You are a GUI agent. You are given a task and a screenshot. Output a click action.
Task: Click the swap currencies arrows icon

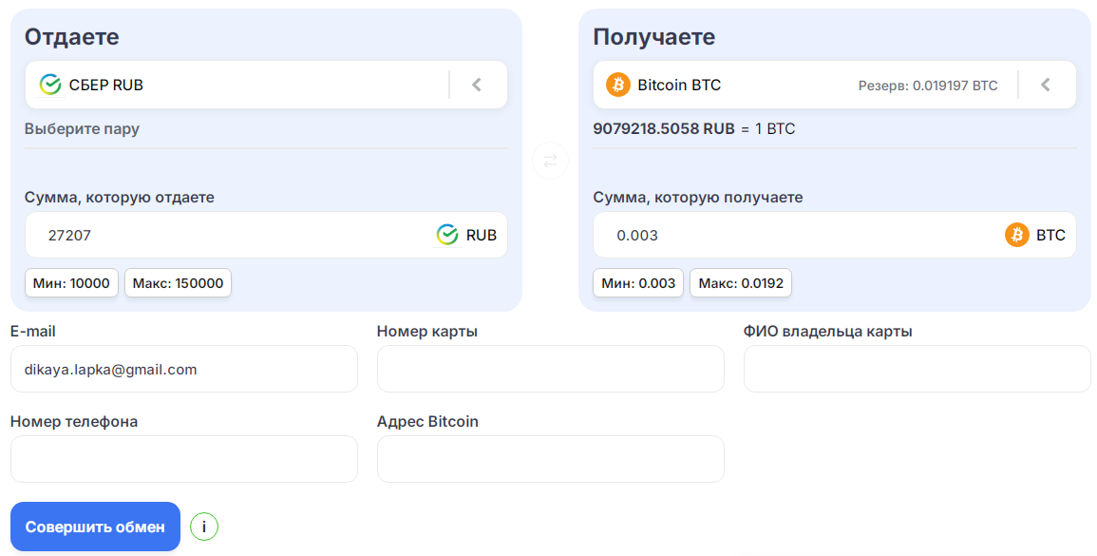pyautogui.click(x=550, y=161)
